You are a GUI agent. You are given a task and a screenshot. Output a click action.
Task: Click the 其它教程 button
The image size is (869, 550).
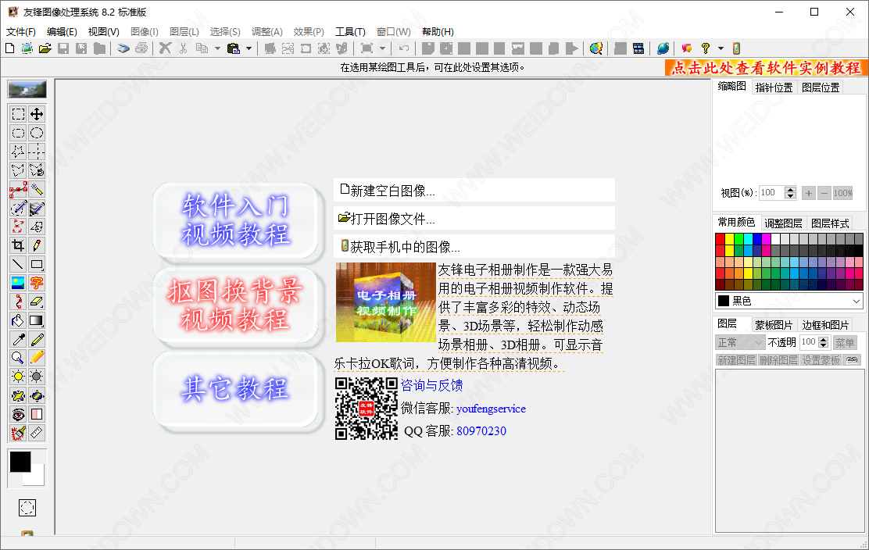[236, 389]
